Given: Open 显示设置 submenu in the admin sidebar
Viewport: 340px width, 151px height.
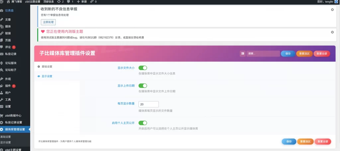Looking at the screenshot, I should point(6,142).
